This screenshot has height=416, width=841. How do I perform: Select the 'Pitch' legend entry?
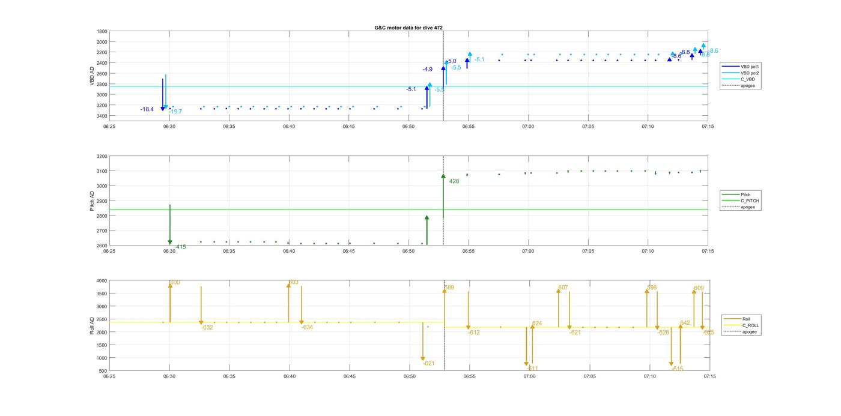745,194
